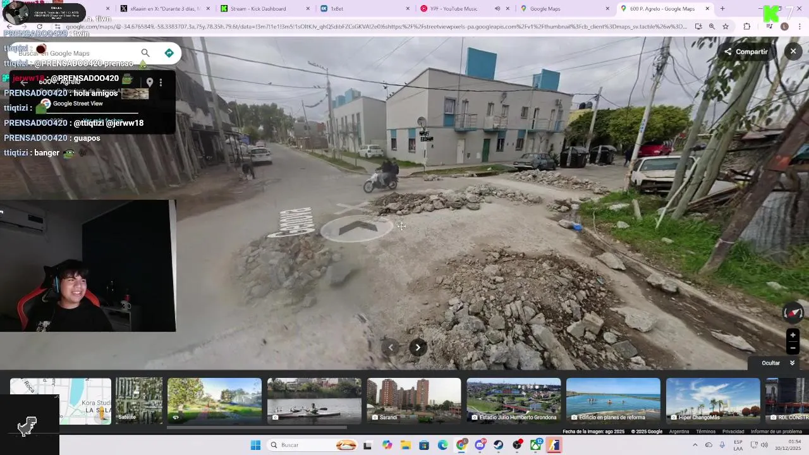
Task: Open Estadio Julio Humberto Grondona thumbnail
Action: pyautogui.click(x=514, y=401)
